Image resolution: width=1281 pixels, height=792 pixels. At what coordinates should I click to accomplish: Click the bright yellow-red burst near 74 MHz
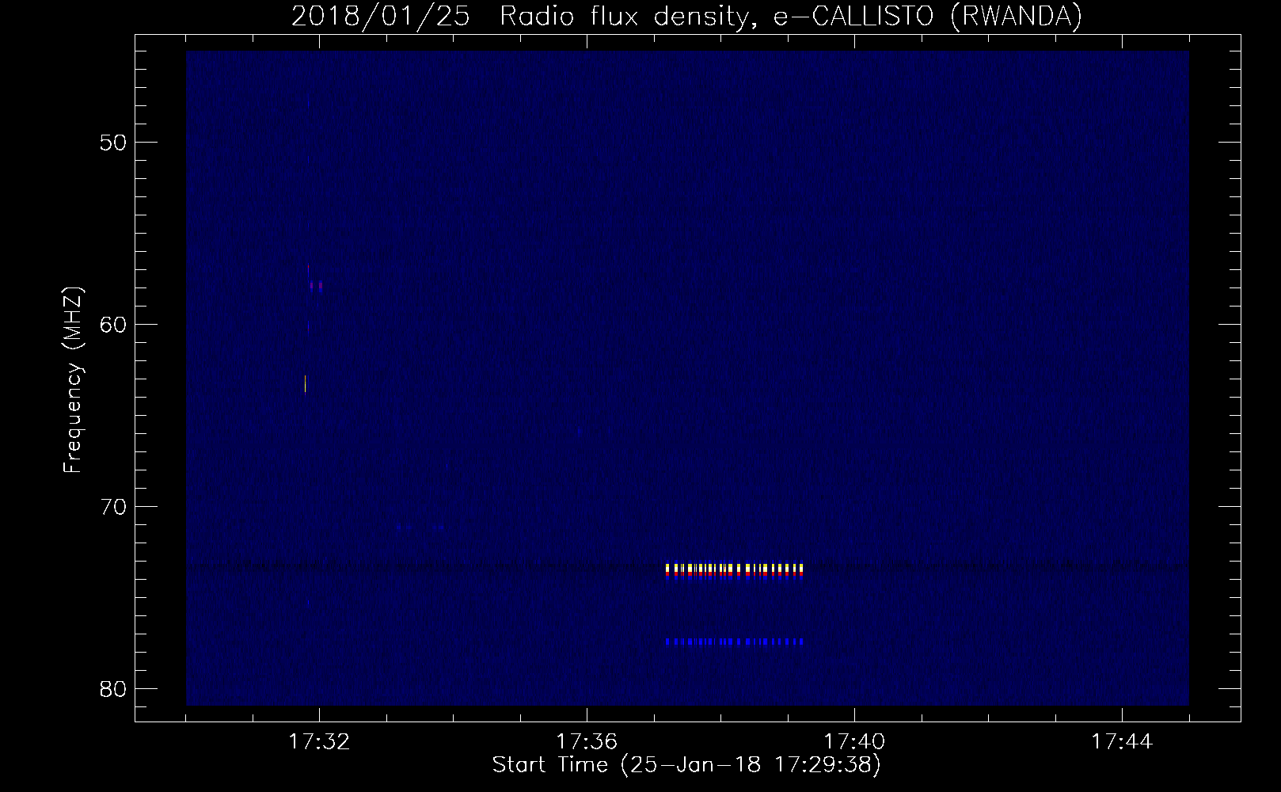point(735,572)
